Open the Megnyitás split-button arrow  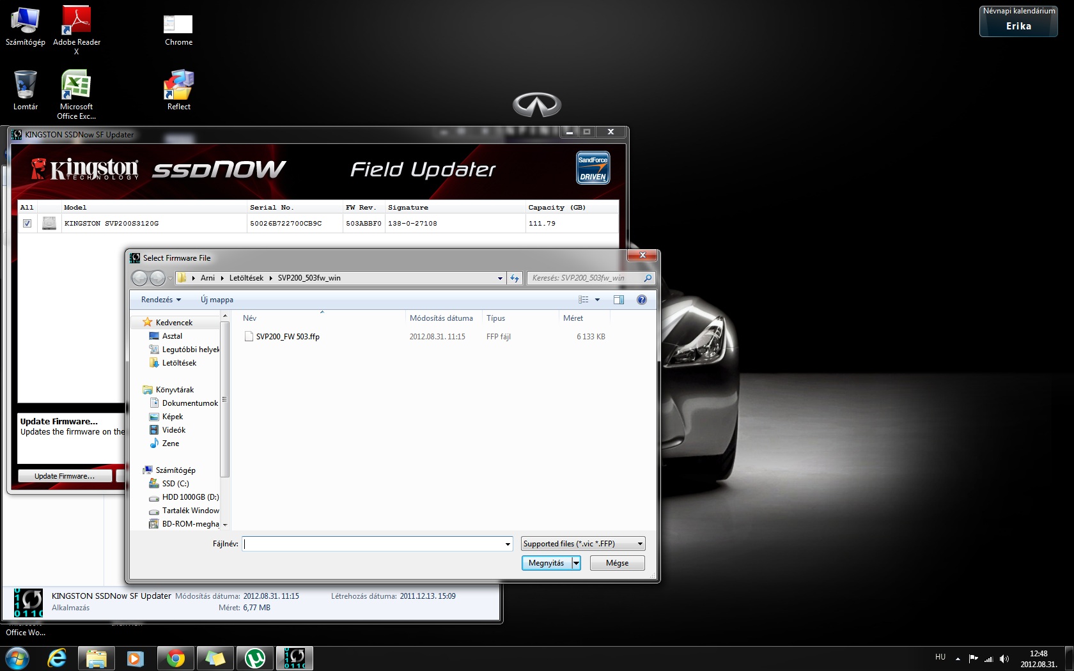[x=576, y=563]
